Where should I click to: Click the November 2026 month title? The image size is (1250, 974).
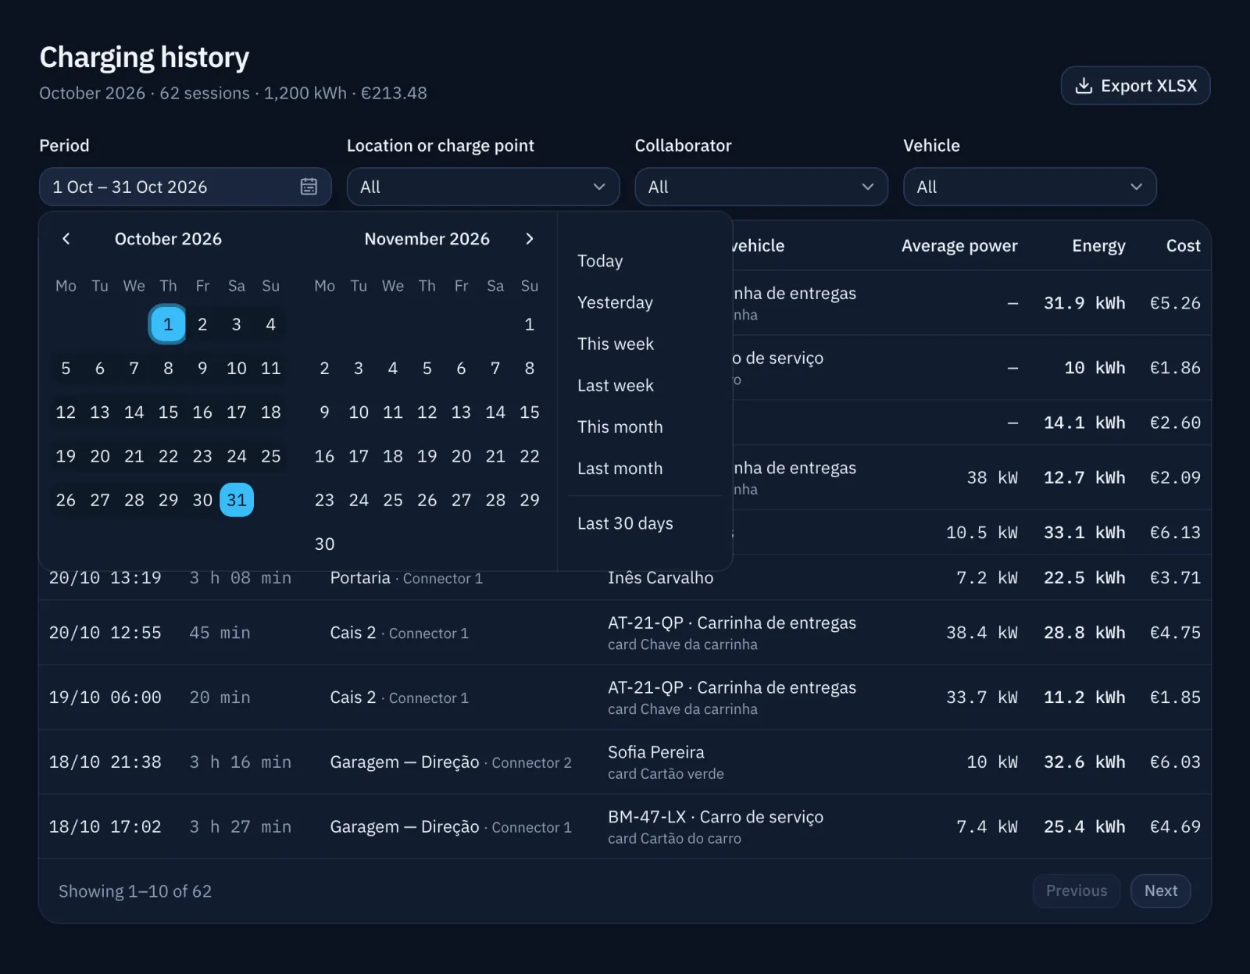427,239
